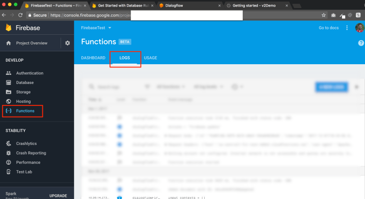The height and width of the screenshot is (199, 365).
Task: Open project settings gear icon
Action: pyautogui.click(x=68, y=43)
